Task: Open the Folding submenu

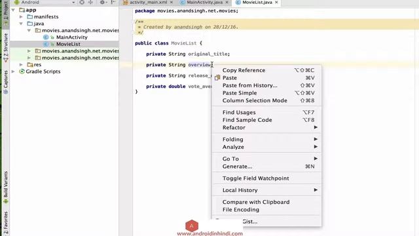Action: (x=266, y=140)
